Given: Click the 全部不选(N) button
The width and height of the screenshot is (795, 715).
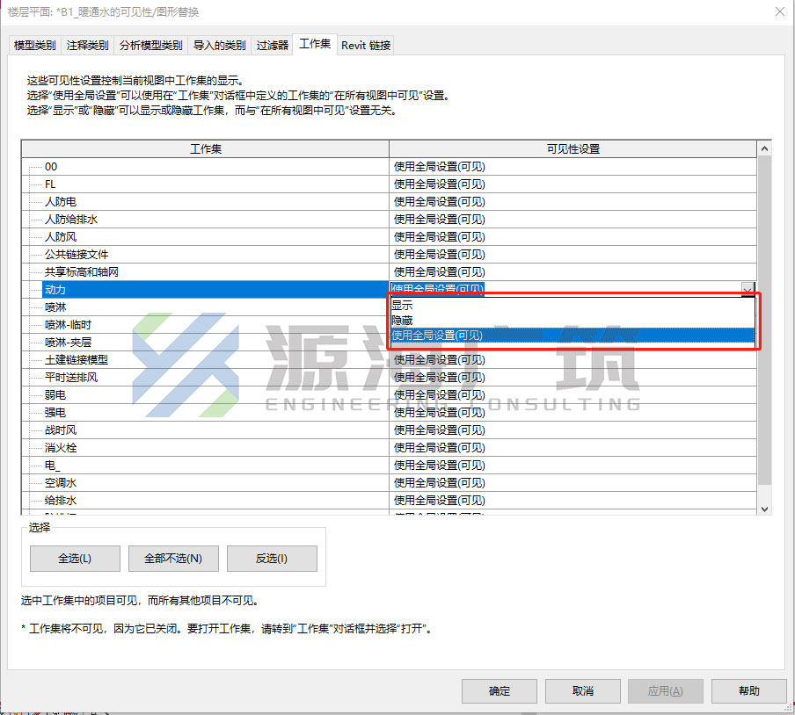Looking at the screenshot, I should pyautogui.click(x=173, y=558).
